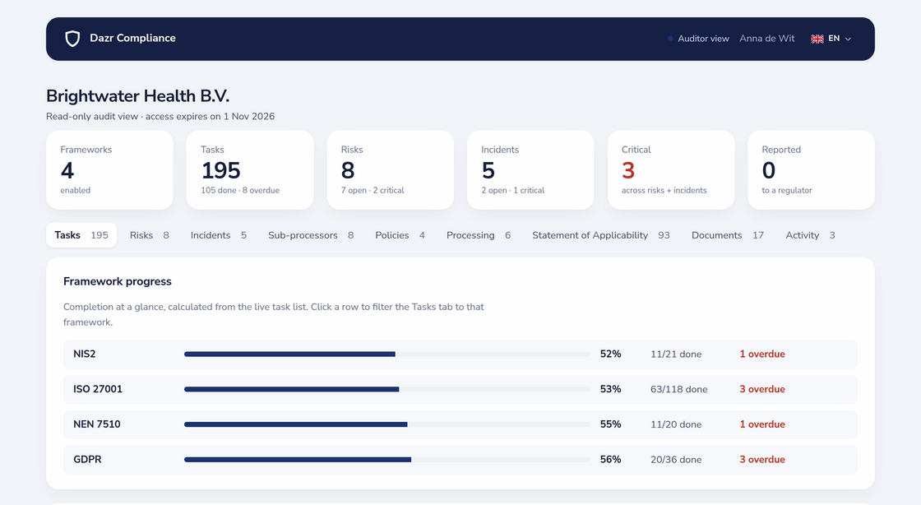
Task: Click the UK flag language icon
Action: pos(817,39)
